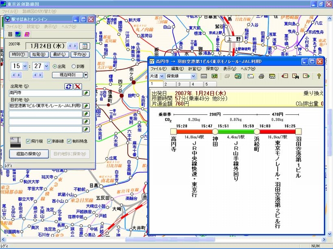The height and width of the screenshot is (249, 333).
Task: Click the swap departure and destination icon
Action: coord(69,86)
